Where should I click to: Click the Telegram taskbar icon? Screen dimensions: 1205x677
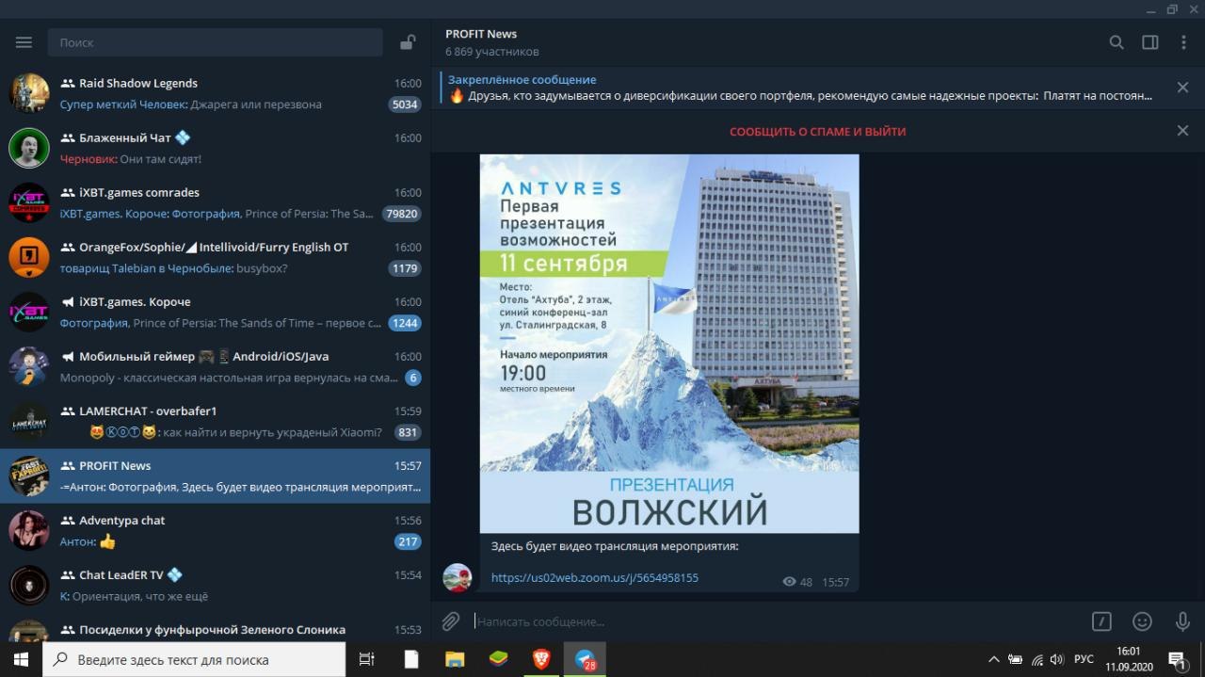click(x=585, y=659)
